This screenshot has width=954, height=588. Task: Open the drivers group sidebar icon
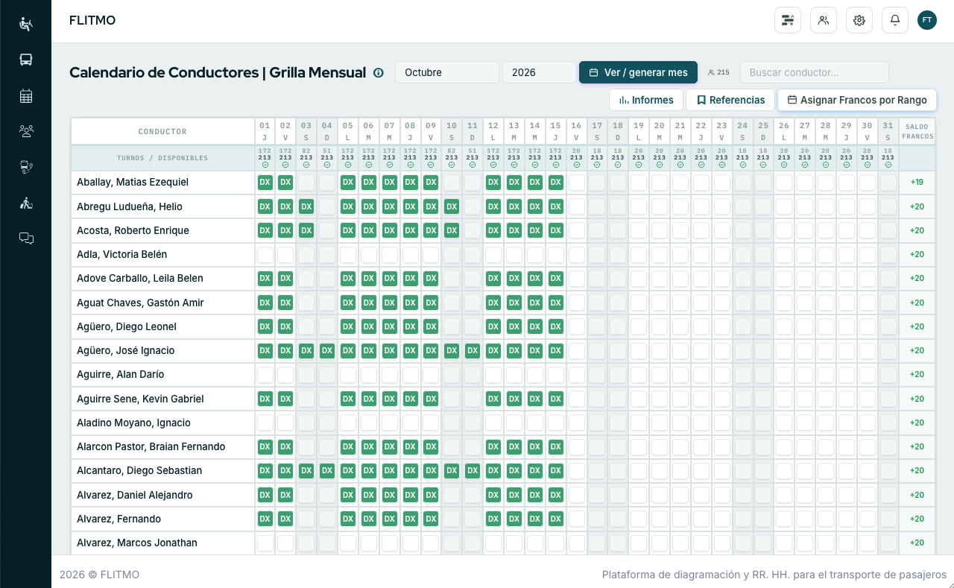tap(26, 131)
